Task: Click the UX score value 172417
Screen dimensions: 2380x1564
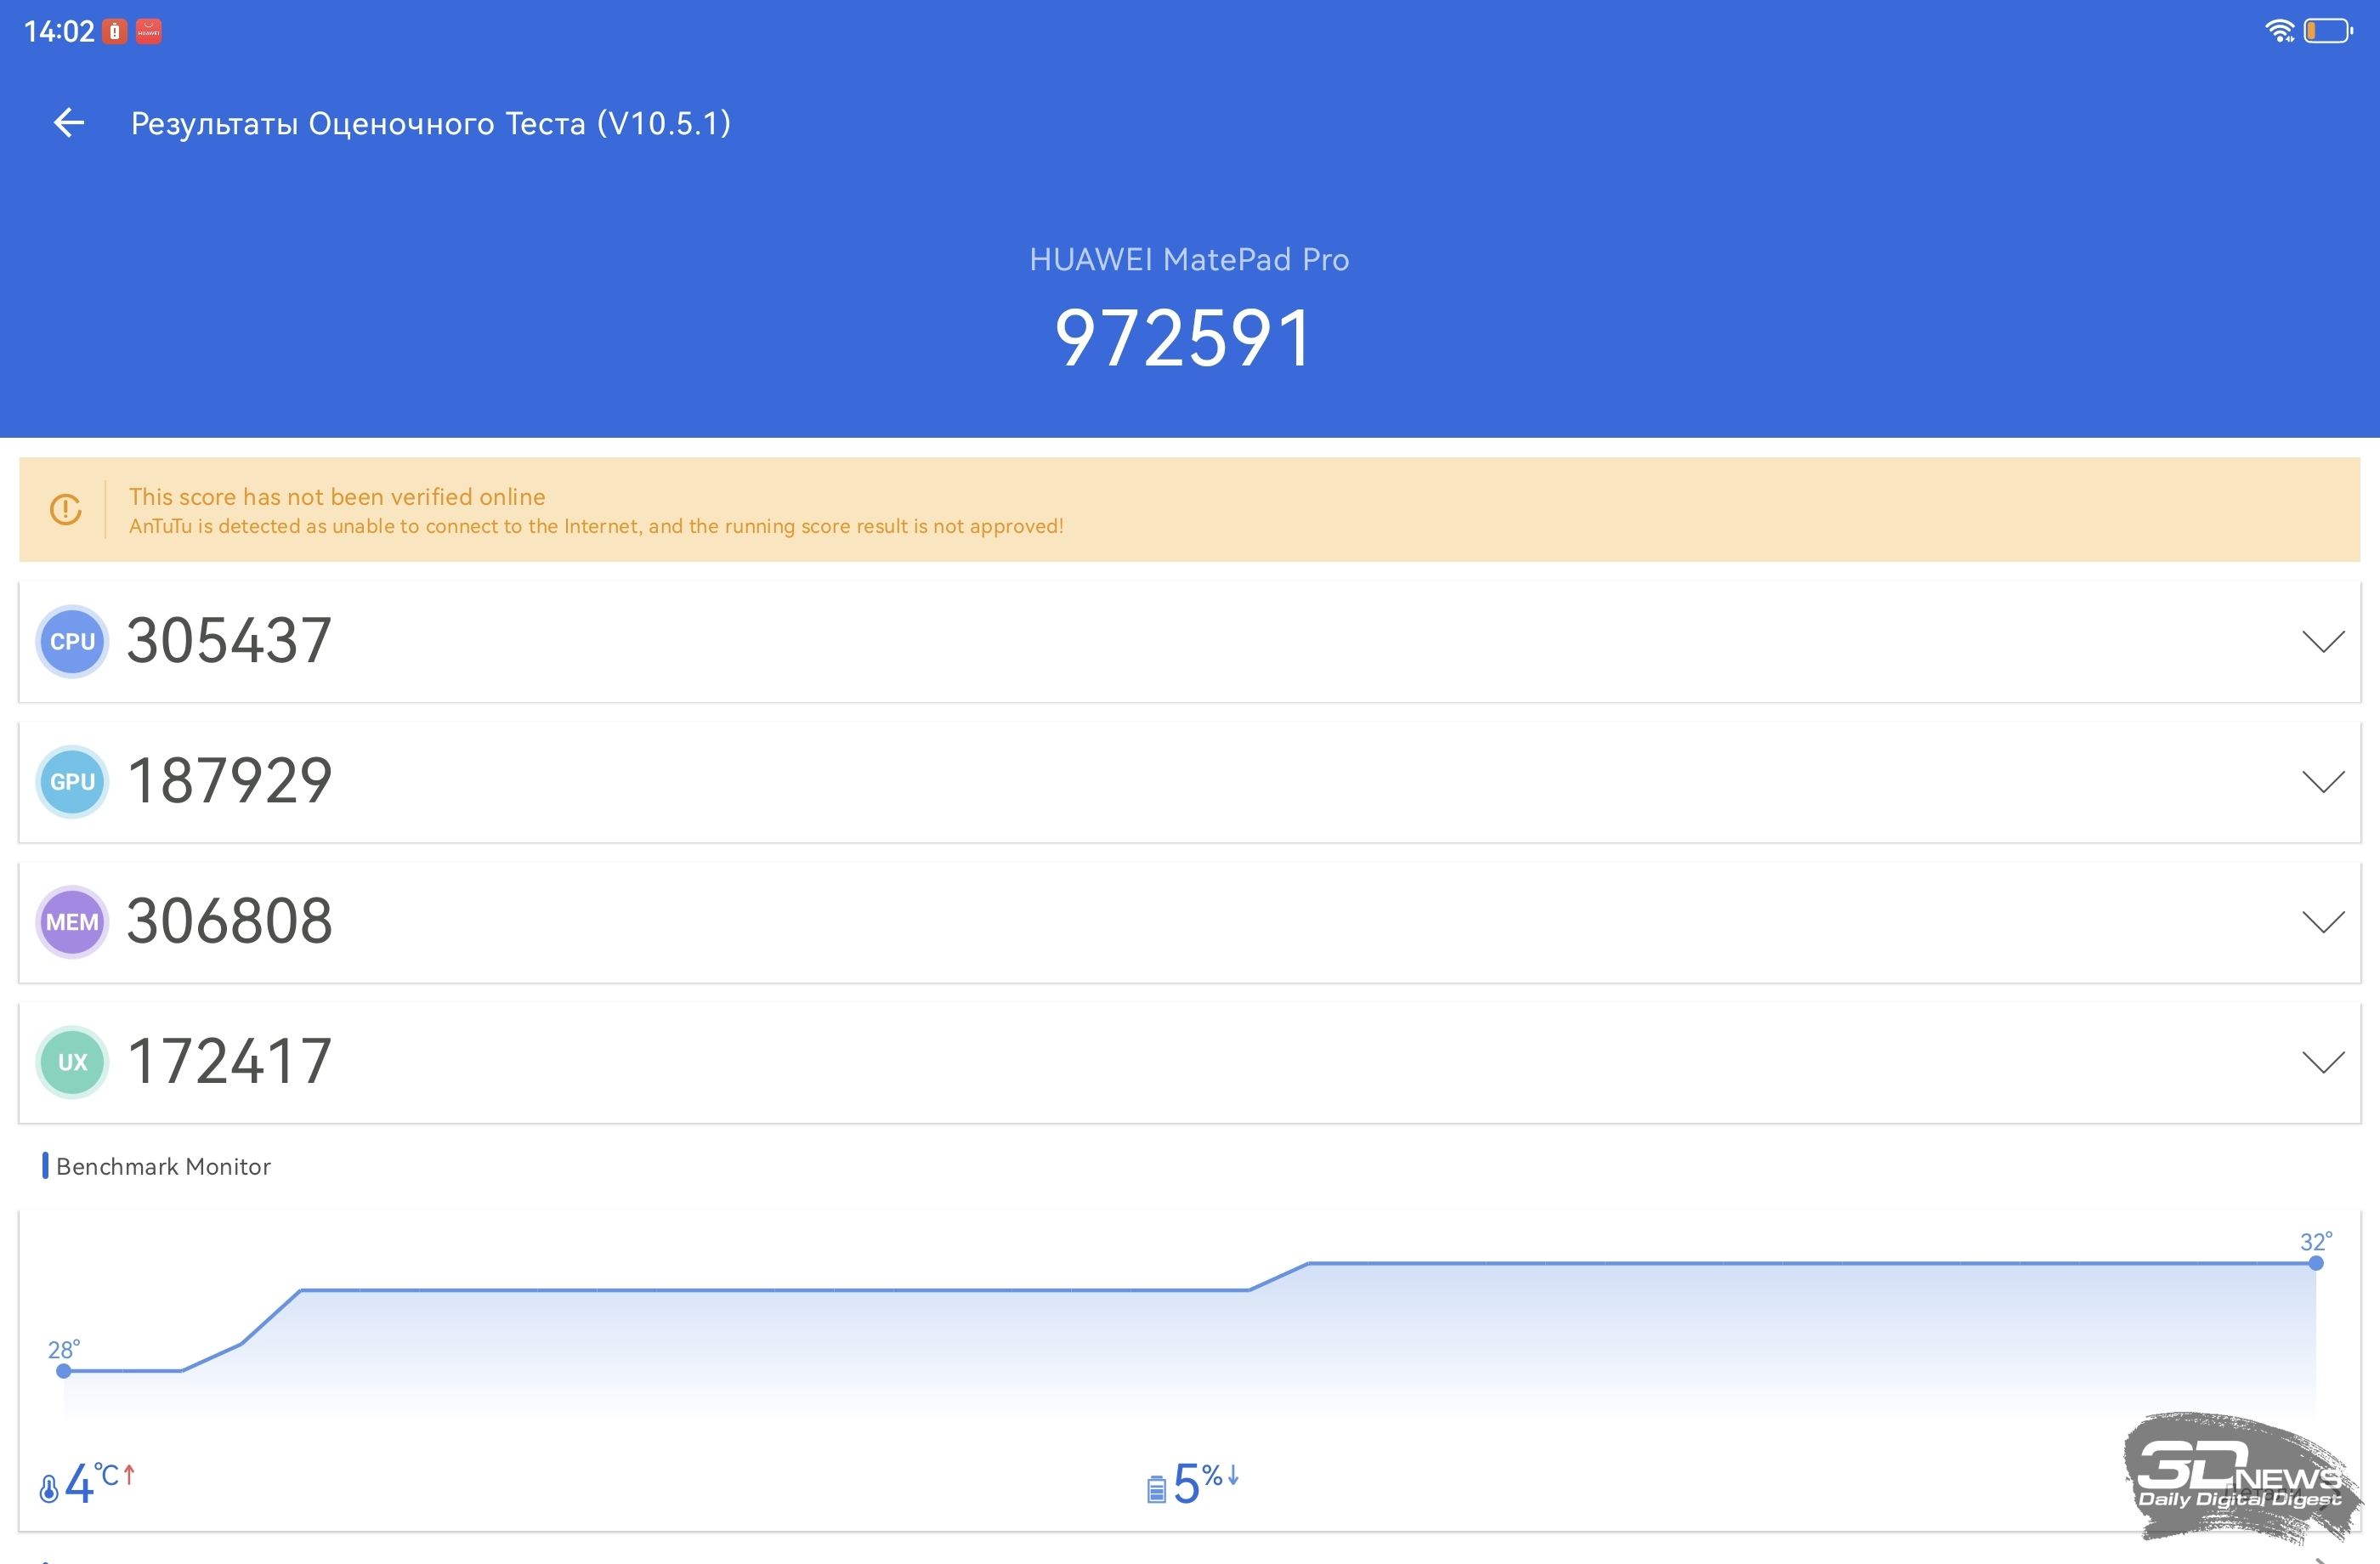Action: tap(229, 1061)
